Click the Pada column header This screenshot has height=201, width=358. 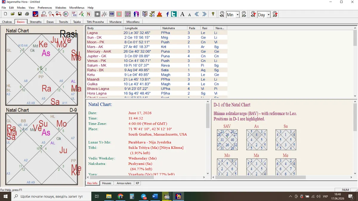(194, 28)
